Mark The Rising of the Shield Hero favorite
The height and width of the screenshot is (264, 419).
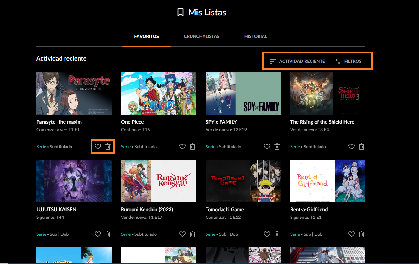click(352, 147)
